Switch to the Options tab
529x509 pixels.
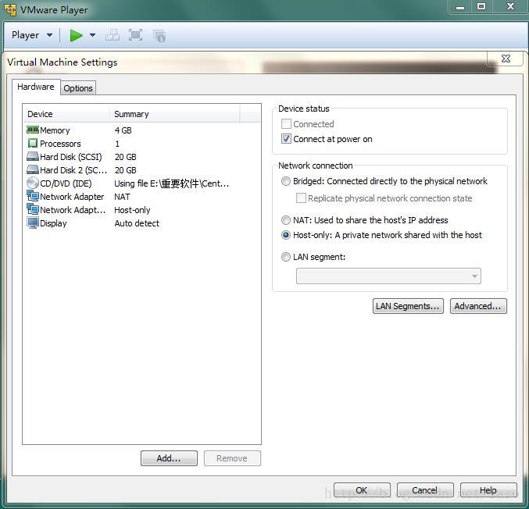[x=78, y=88]
